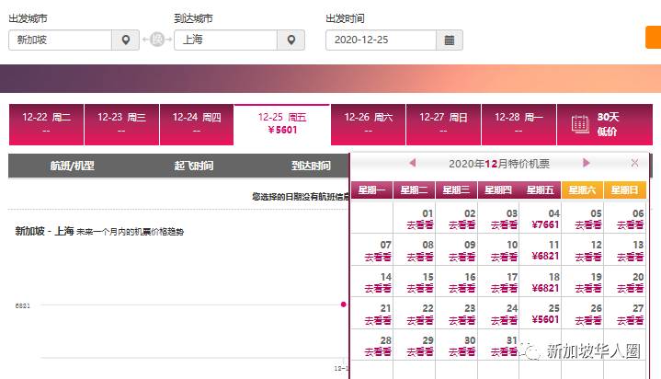The height and width of the screenshot is (379, 661).
Task: Click 去看看 for December 10
Action: click(x=504, y=257)
